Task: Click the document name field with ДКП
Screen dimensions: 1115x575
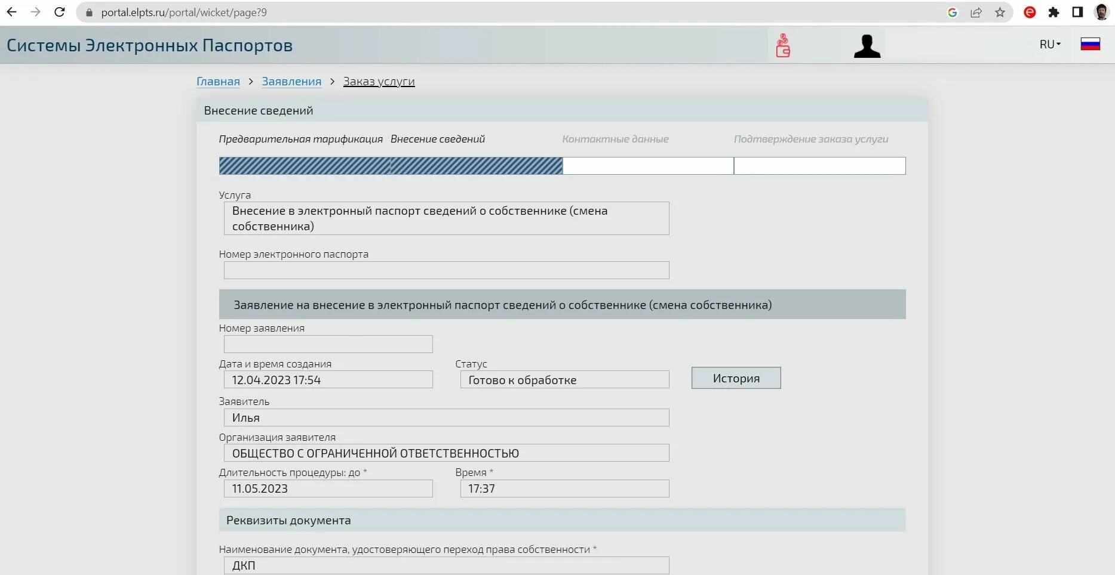Action: (x=446, y=565)
